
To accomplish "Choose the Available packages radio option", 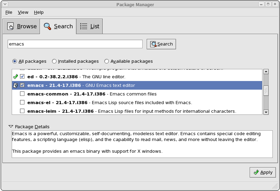I will (107, 61).
